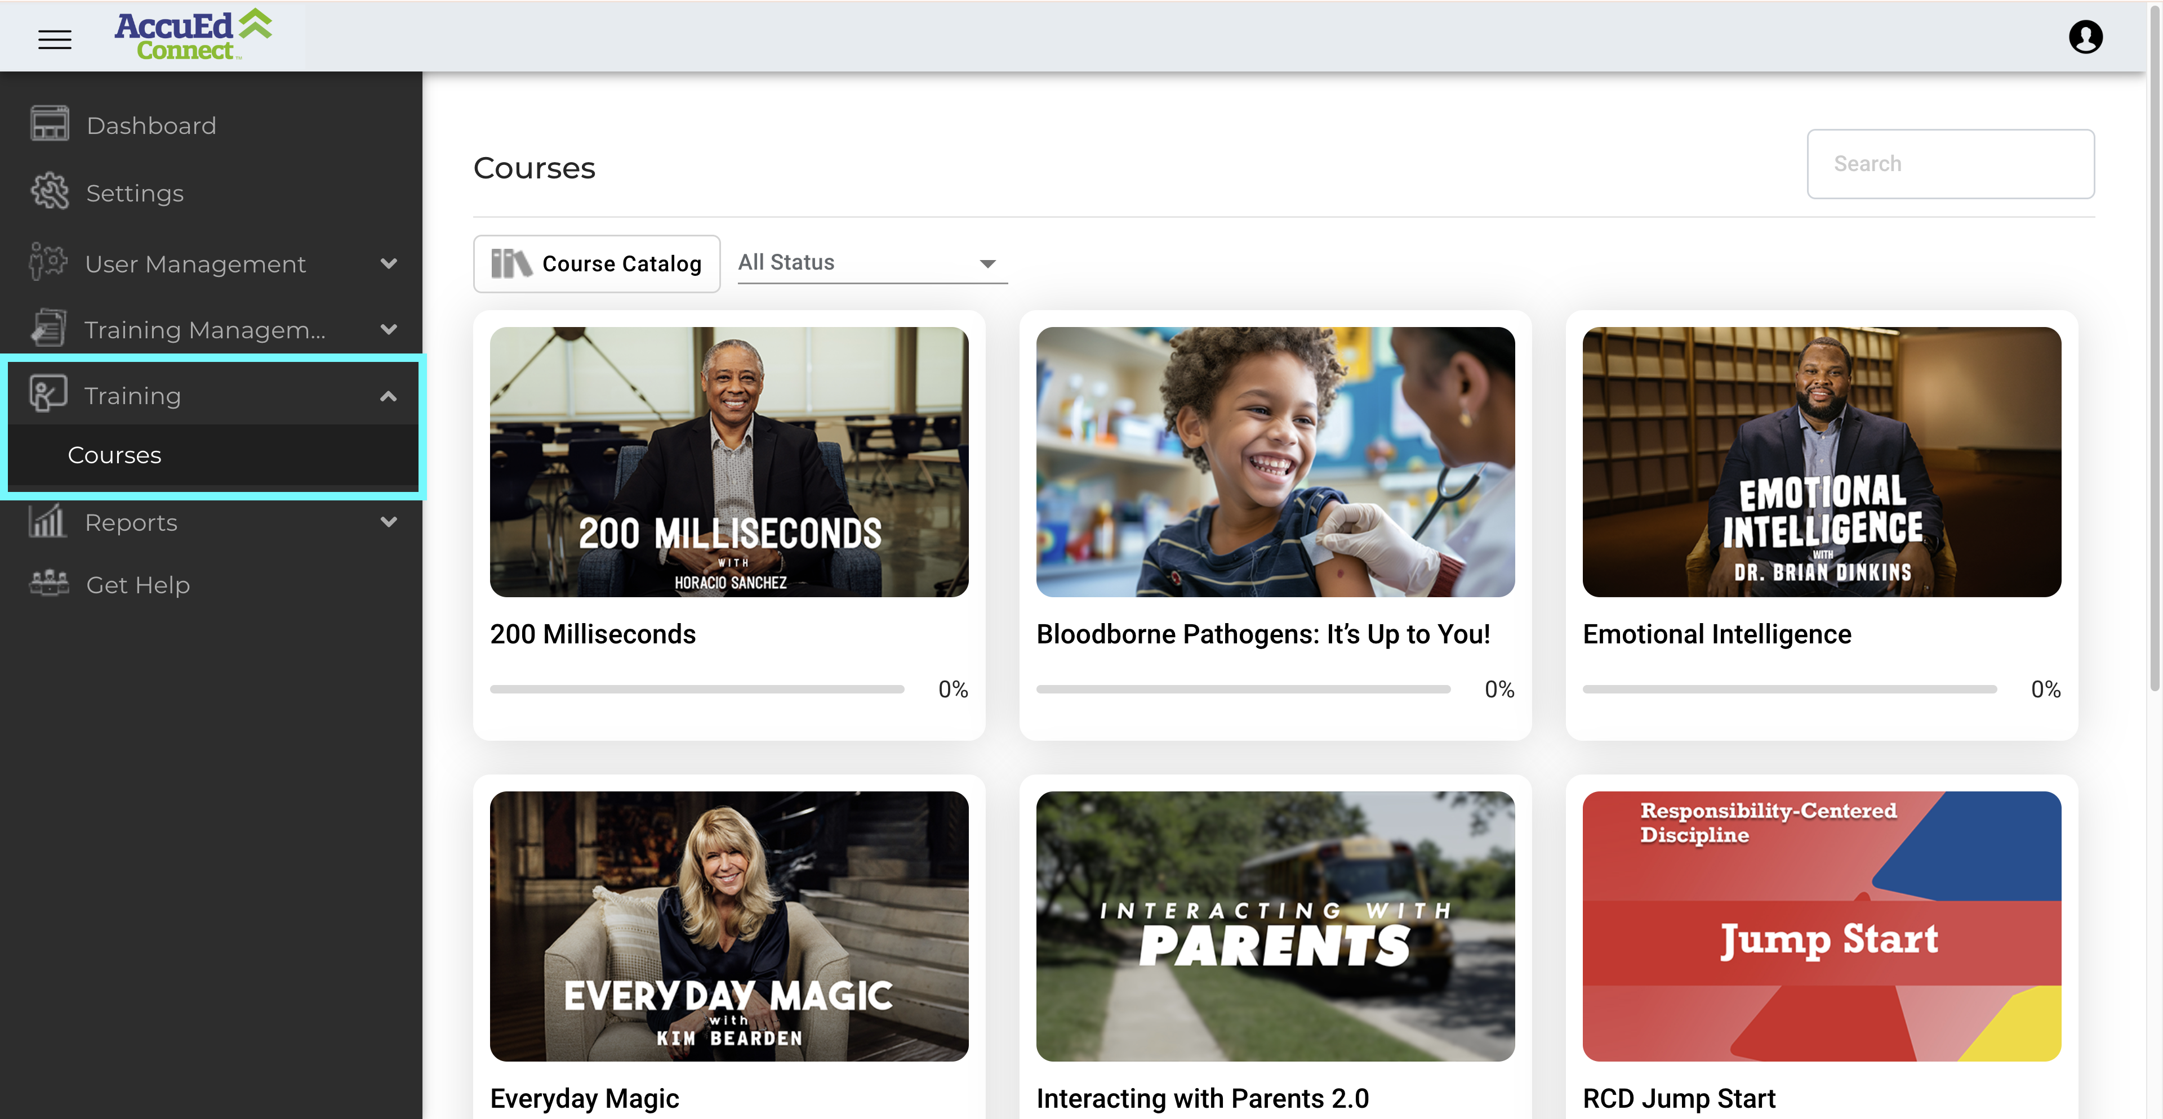
Task: Open the user profile avatar icon
Action: click(x=2085, y=37)
